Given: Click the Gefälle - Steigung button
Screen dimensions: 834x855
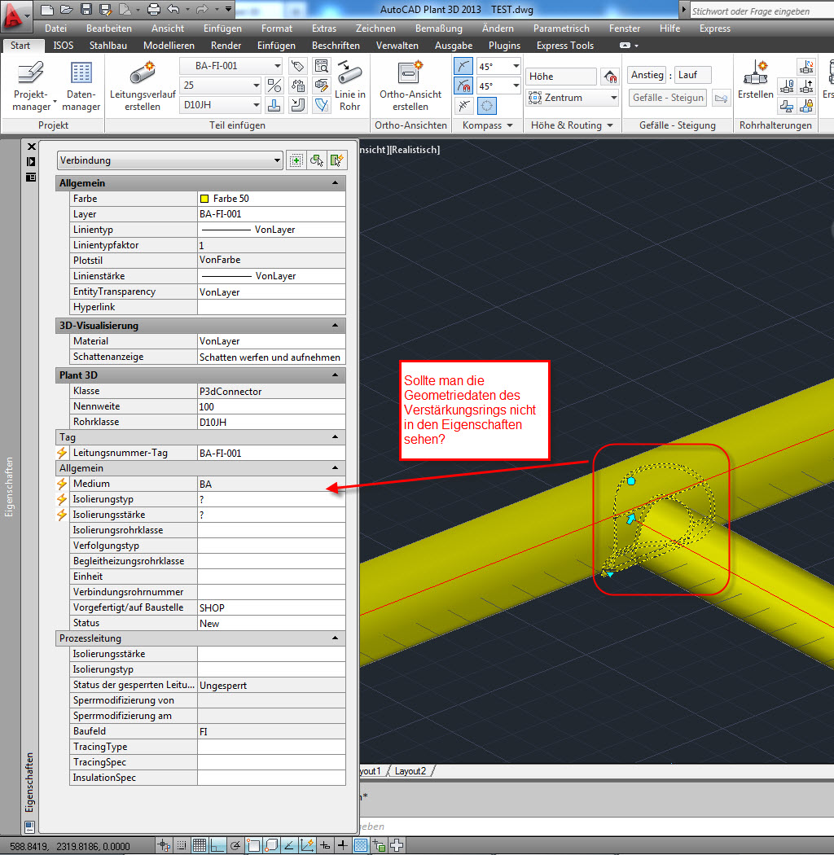Looking at the screenshot, I should point(668,98).
